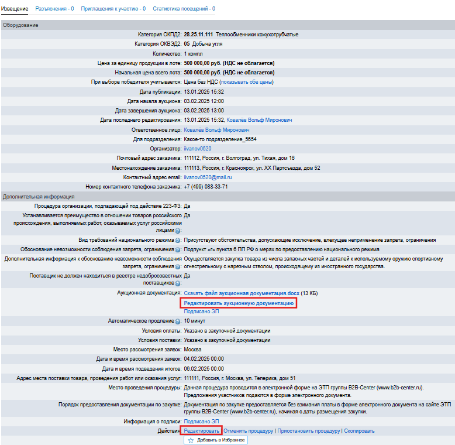The image size is (455, 445).
Task: Select 'Приостановить процедуру' action
Action: click(308, 431)
